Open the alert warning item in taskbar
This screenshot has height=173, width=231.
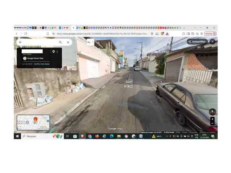point(157,136)
